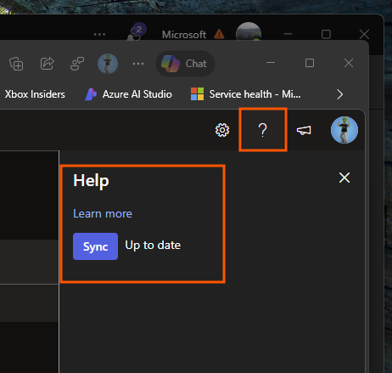Open Help using the question mark icon

[x=263, y=130]
